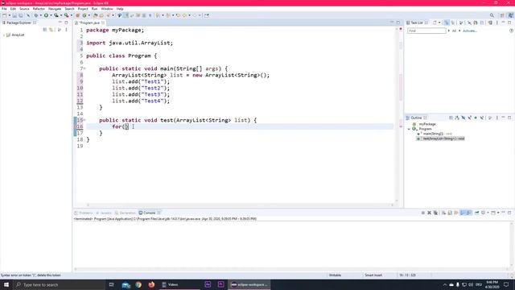The width and height of the screenshot is (515, 290).
Task: Run the program with the green Run icon
Action: [x=46, y=15]
